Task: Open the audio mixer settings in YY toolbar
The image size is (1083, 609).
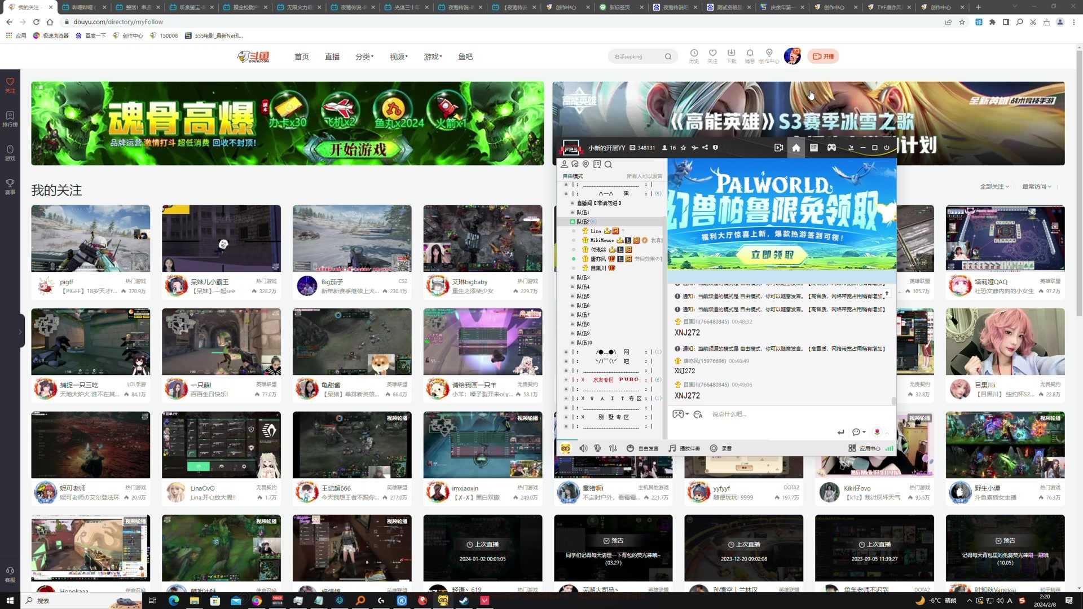Action: coord(613,448)
